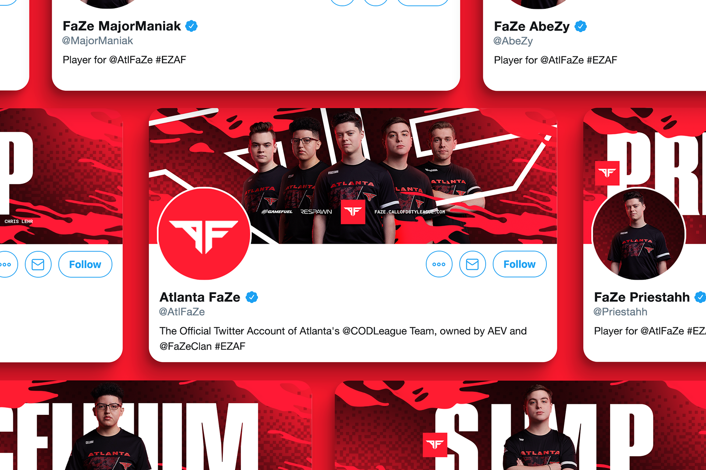This screenshot has width=706, height=470.
Task: Open the @MajorManiak handle
Action: [97, 41]
